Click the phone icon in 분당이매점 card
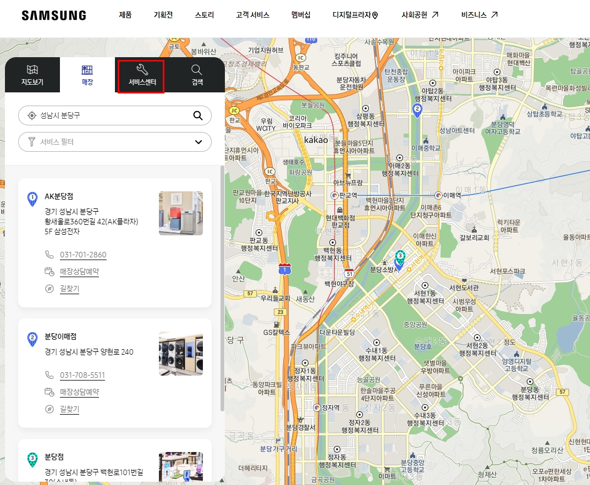Image resolution: width=590 pixels, height=485 pixels. [x=49, y=375]
